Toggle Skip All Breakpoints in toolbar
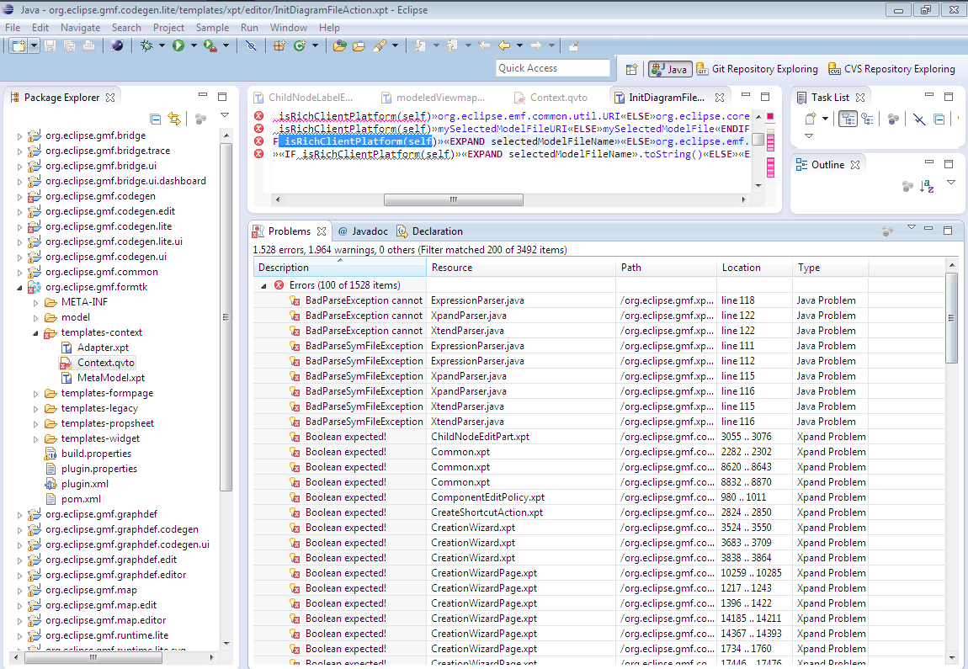This screenshot has height=669, width=968. point(251,45)
